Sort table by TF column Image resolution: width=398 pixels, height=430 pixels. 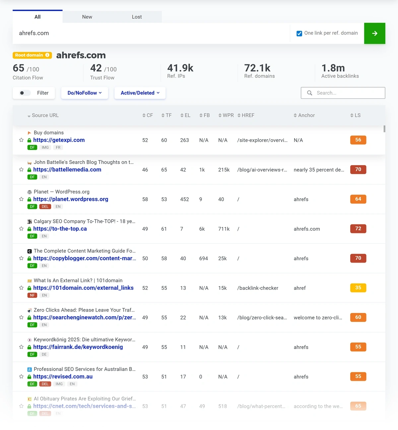coord(166,115)
